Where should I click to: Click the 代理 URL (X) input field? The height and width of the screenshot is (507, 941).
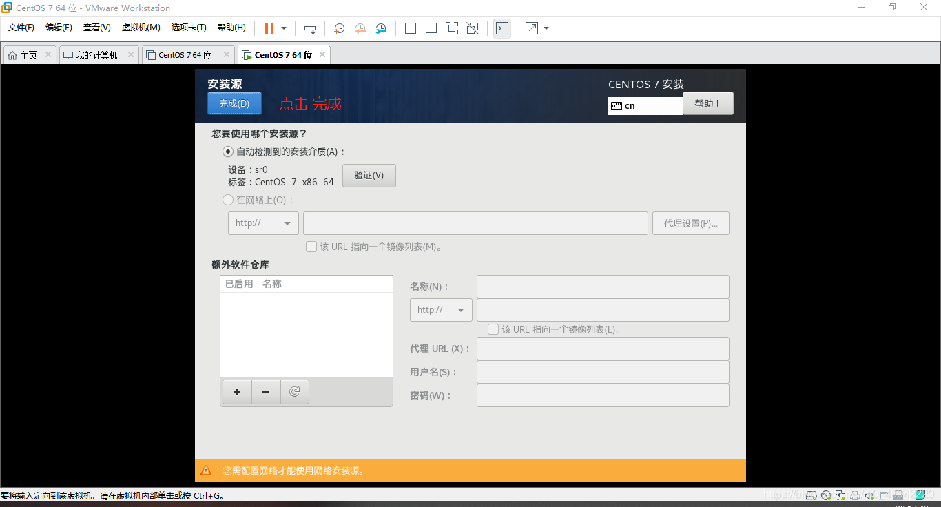tap(603, 349)
